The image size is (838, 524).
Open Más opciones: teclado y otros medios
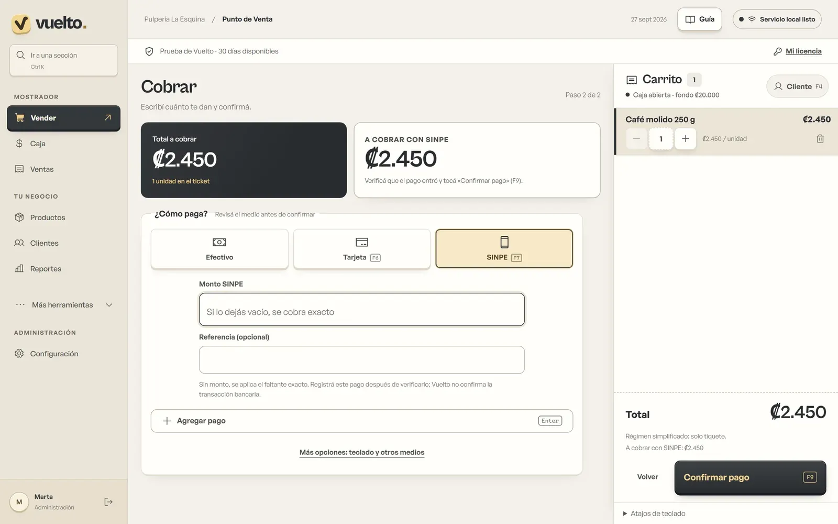[362, 453]
